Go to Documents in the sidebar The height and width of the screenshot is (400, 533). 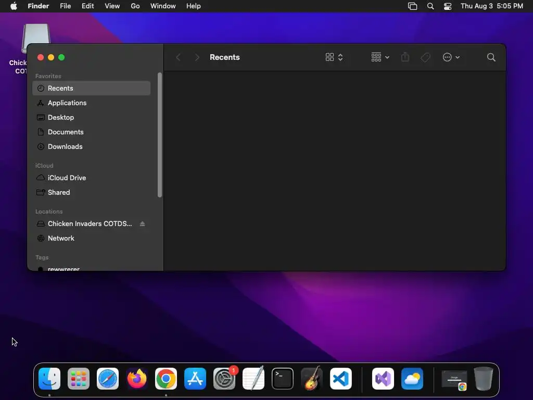(x=91, y=132)
